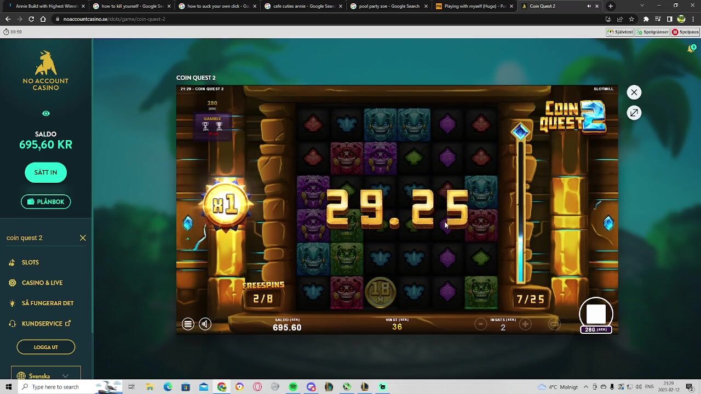Viewport: 701px width, 394px height.
Task: Expand the game to fullscreen
Action: point(634,113)
